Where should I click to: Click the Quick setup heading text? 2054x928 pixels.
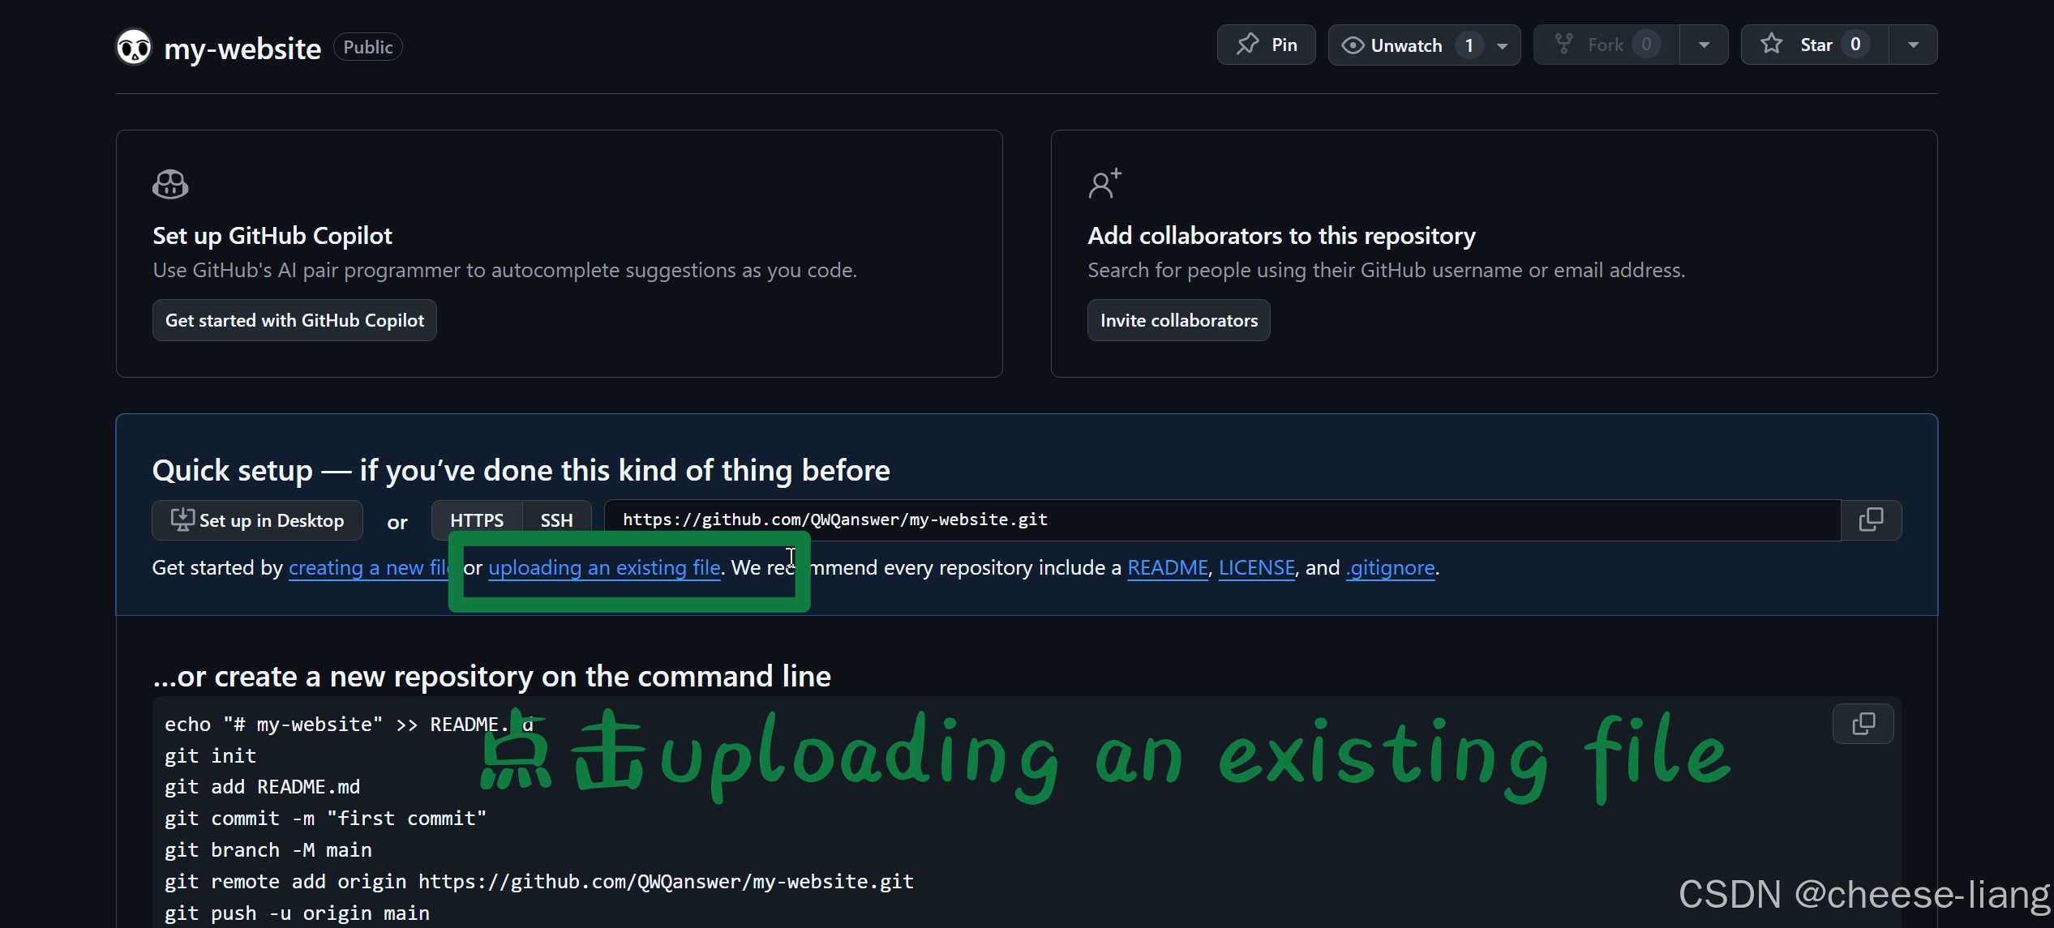pyautogui.click(x=521, y=470)
